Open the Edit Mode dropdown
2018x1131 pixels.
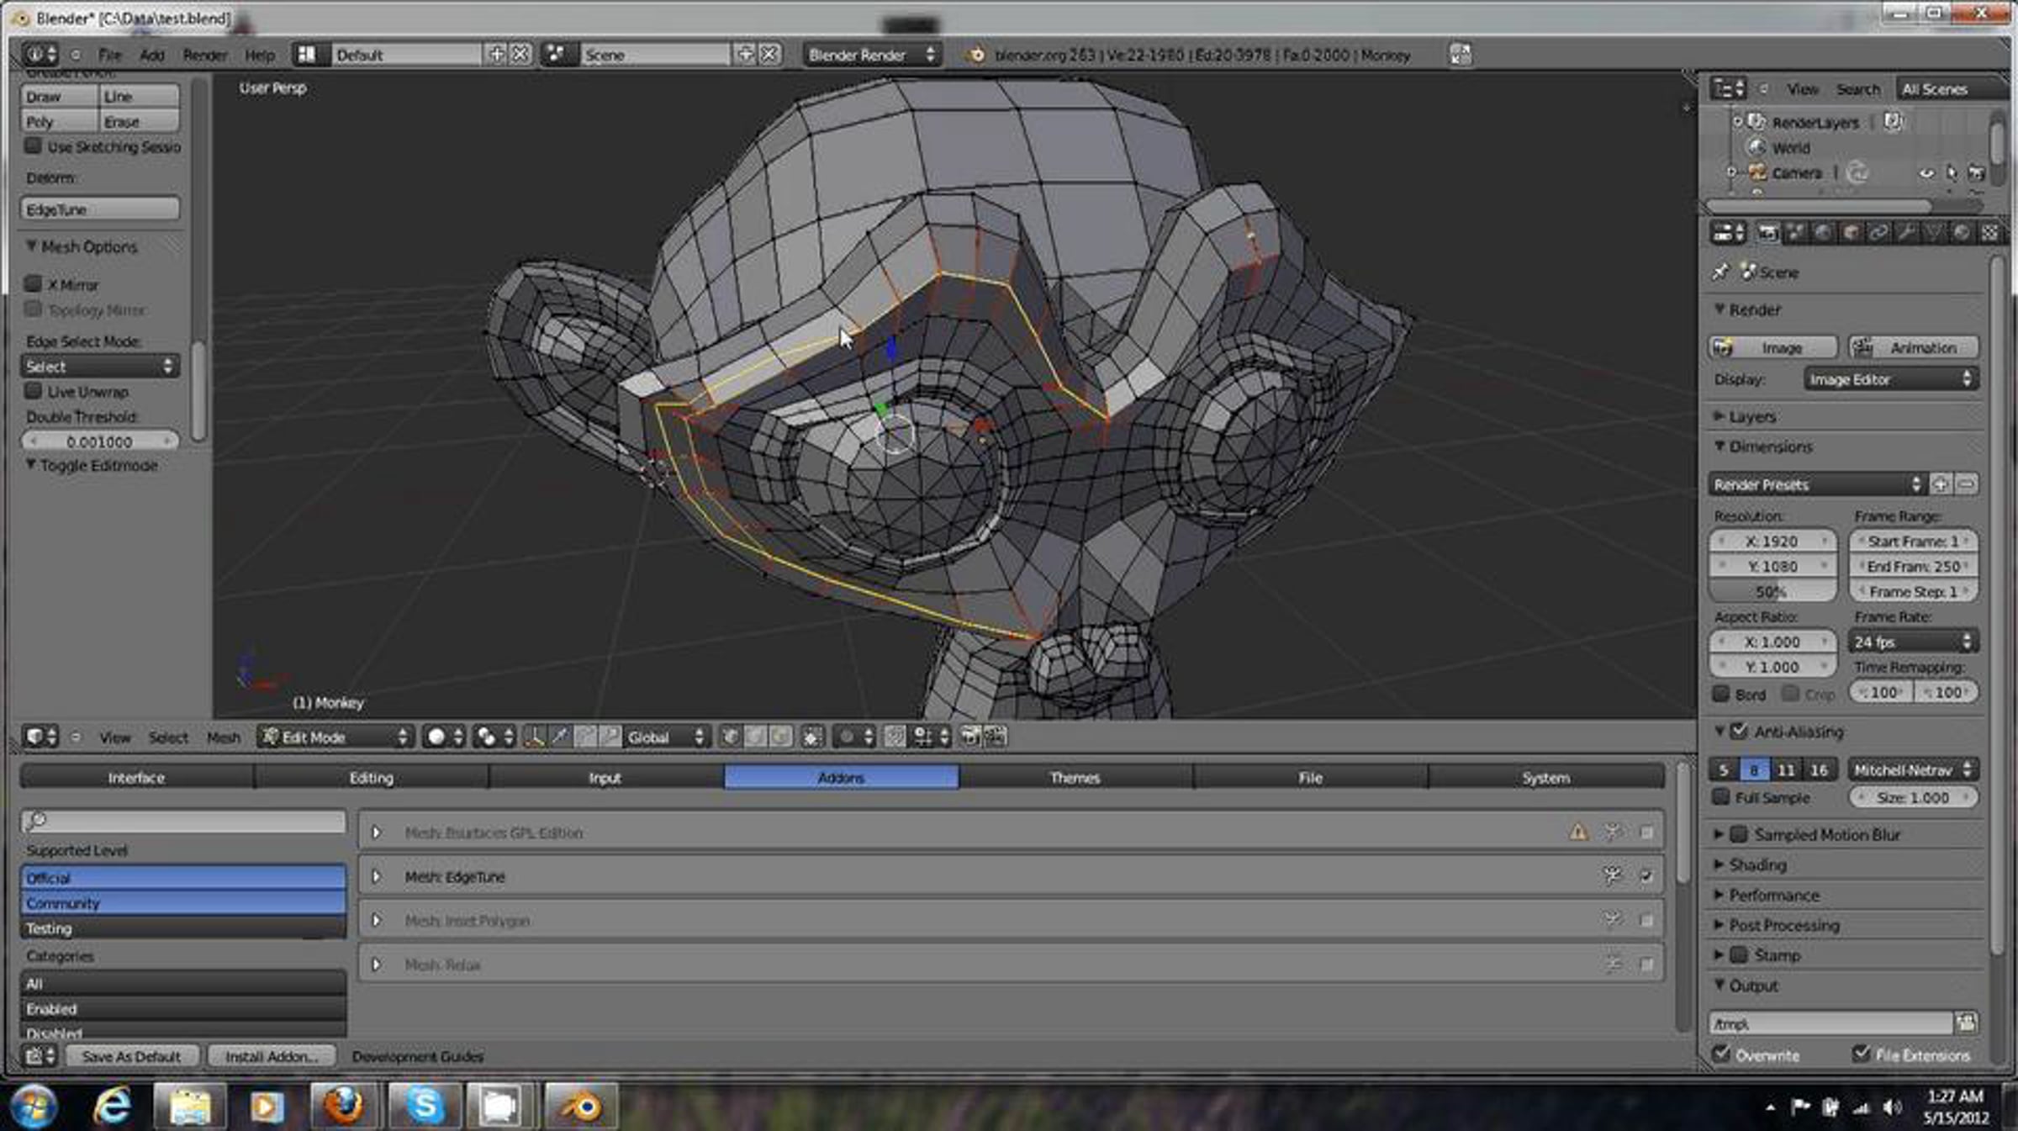pos(335,737)
